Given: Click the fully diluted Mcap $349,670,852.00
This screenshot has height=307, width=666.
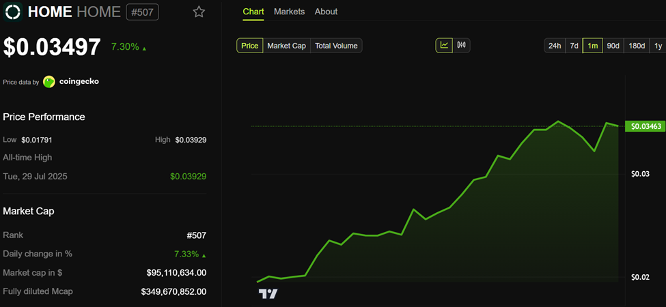Looking at the screenshot, I should coord(174,292).
